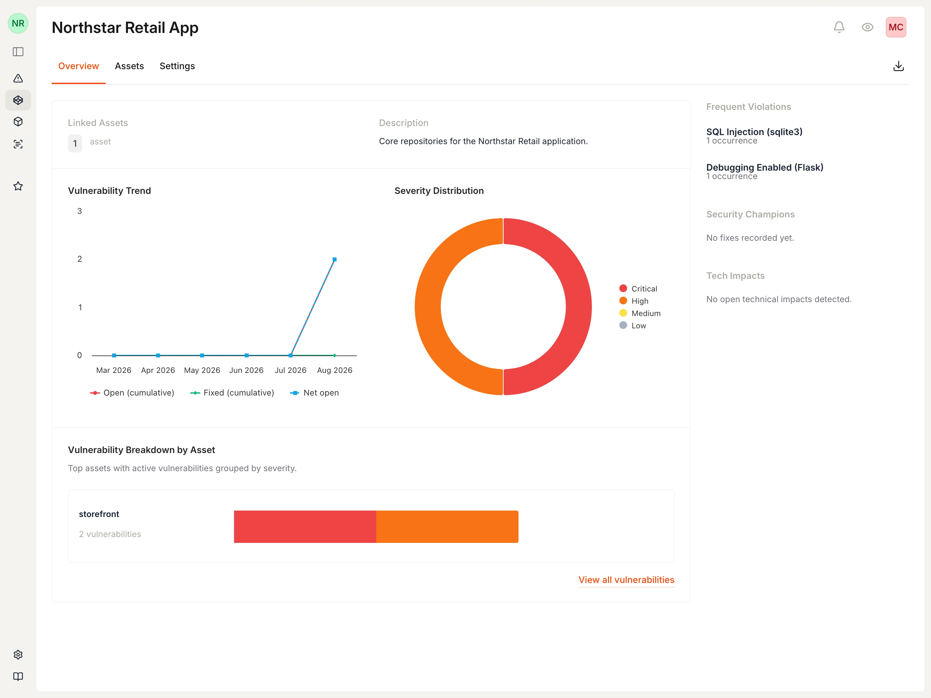Toggle Low severity legend item
Image resolution: width=931 pixels, height=698 pixels.
[633, 326]
